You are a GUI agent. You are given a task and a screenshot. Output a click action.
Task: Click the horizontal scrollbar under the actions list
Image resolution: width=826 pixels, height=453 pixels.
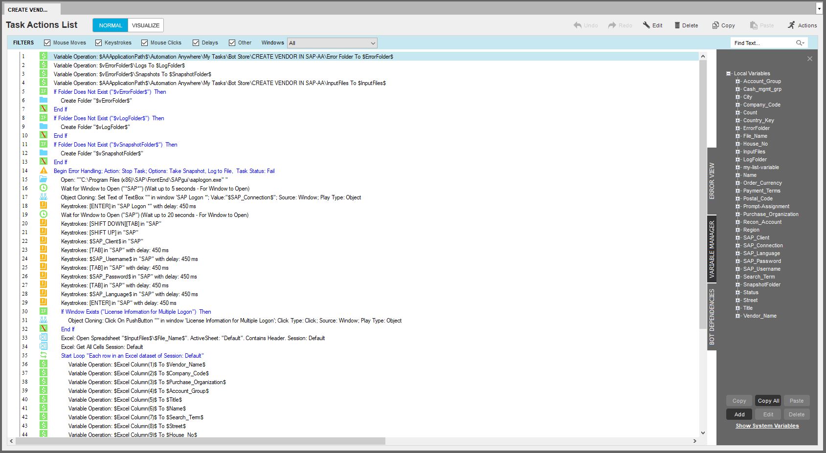tap(201, 441)
